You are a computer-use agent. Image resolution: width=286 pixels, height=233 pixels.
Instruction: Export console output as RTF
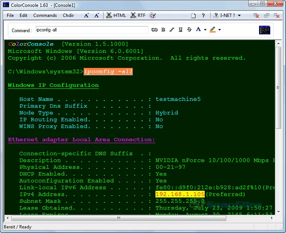(x=138, y=15)
